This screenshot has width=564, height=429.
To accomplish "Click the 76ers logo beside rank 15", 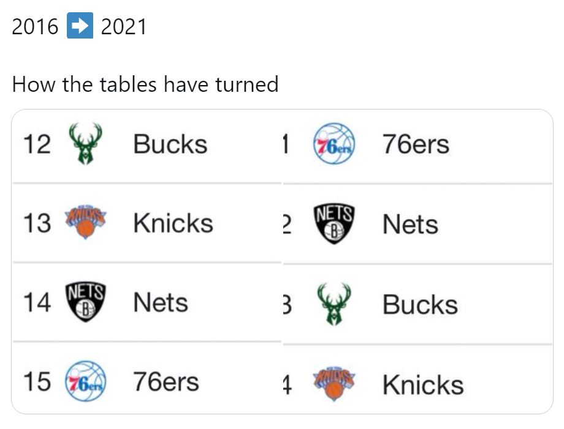I will pyautogui.click(x=85, y=381).
